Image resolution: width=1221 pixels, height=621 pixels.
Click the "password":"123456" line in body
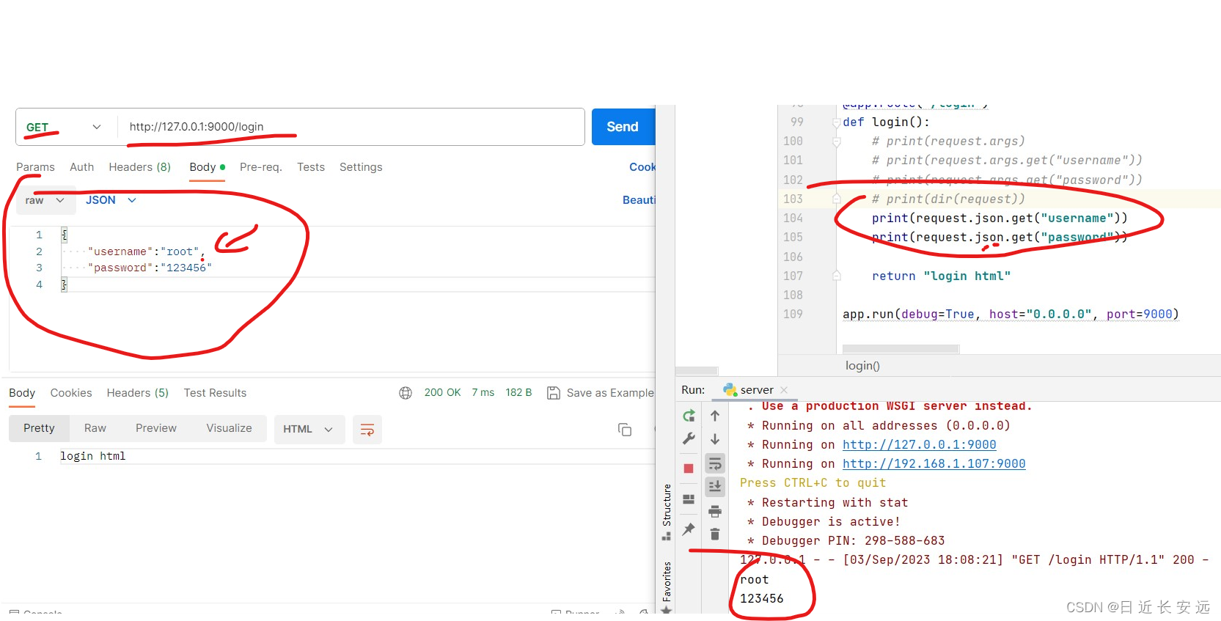coord(150,268)
